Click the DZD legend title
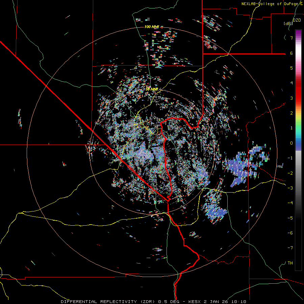The width and height of the screenshot is (304, 304). tap(297, 20)
